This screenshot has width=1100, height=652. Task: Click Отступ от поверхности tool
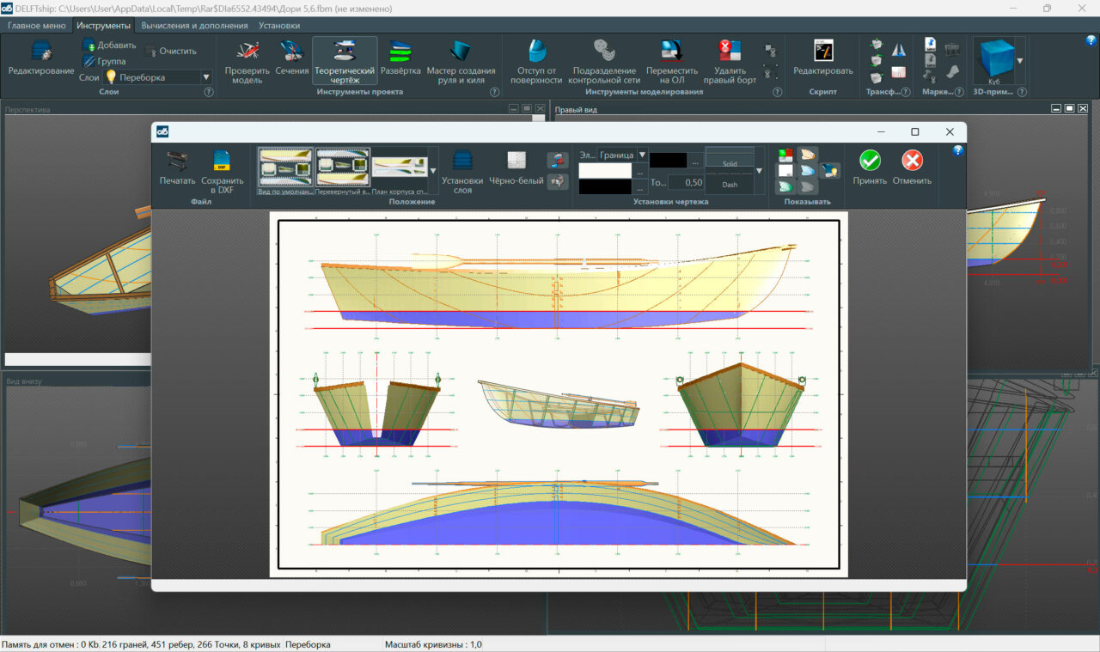click(x=537, y=62)
